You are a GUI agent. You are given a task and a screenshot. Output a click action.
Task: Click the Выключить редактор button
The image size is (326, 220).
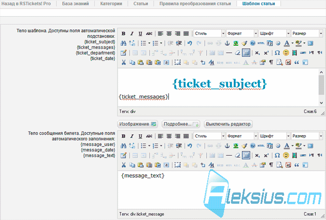pos(228,124)
